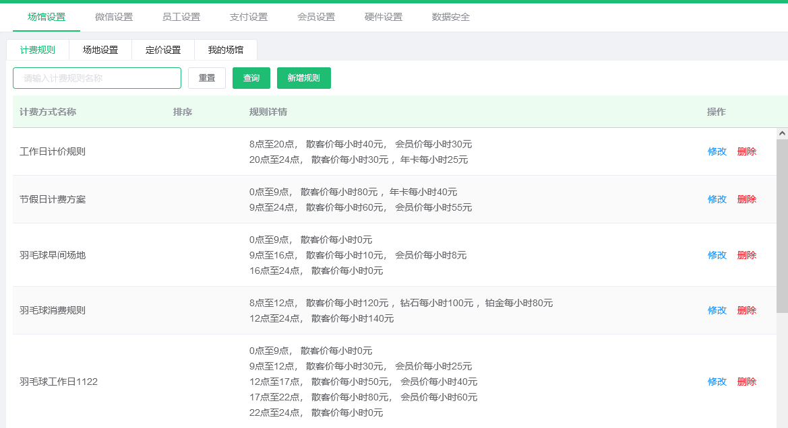Open 支付设置 tab
Screen dimensions: 788x428
(x=249, y=17)
